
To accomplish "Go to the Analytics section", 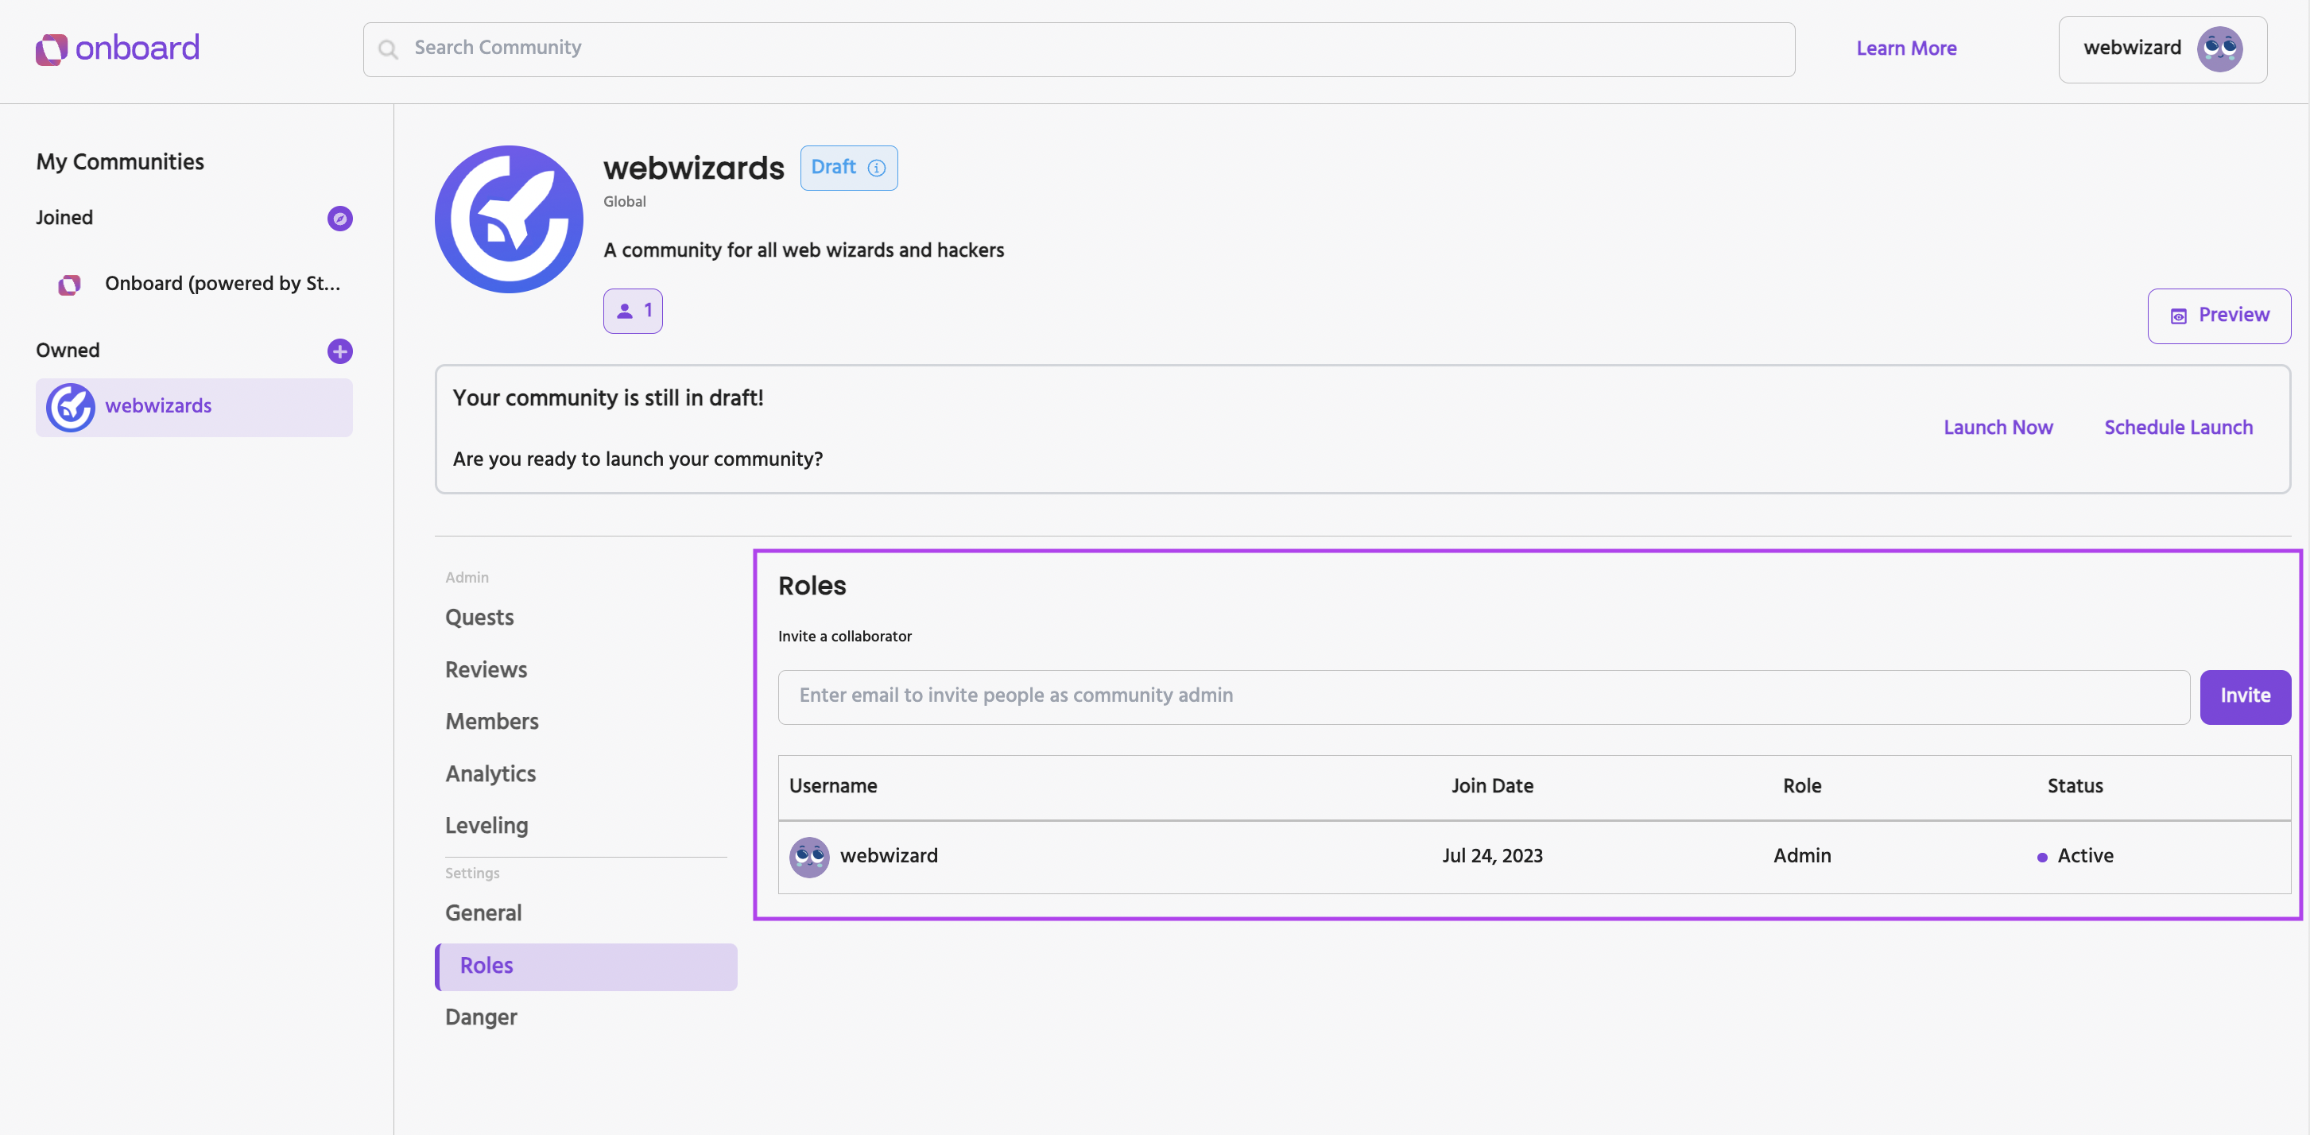I will [490, 773].
